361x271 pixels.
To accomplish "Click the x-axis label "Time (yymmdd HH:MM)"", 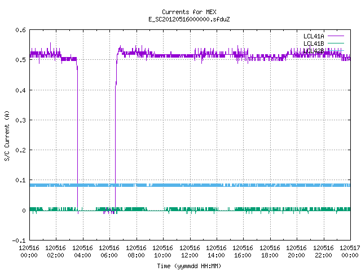I will [x=189, y=266].
